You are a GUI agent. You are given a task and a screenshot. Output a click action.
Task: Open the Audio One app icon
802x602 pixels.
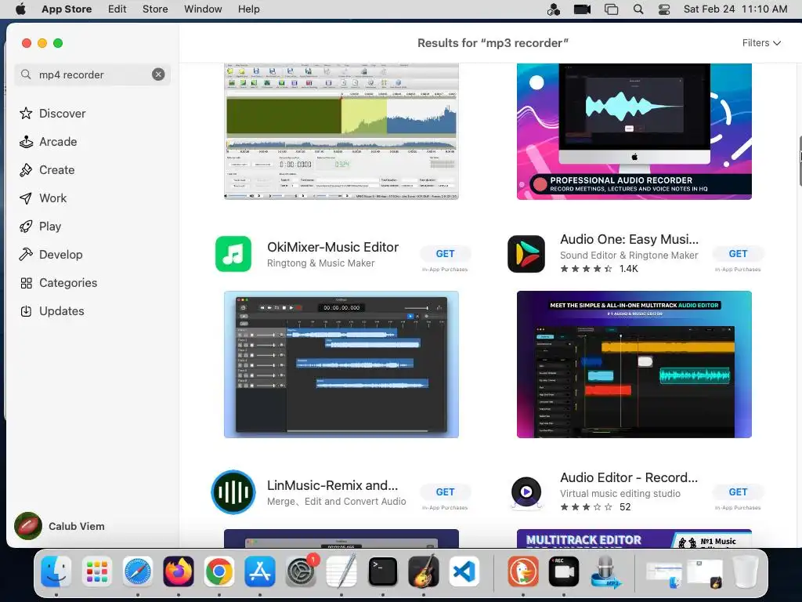[526, 254]
